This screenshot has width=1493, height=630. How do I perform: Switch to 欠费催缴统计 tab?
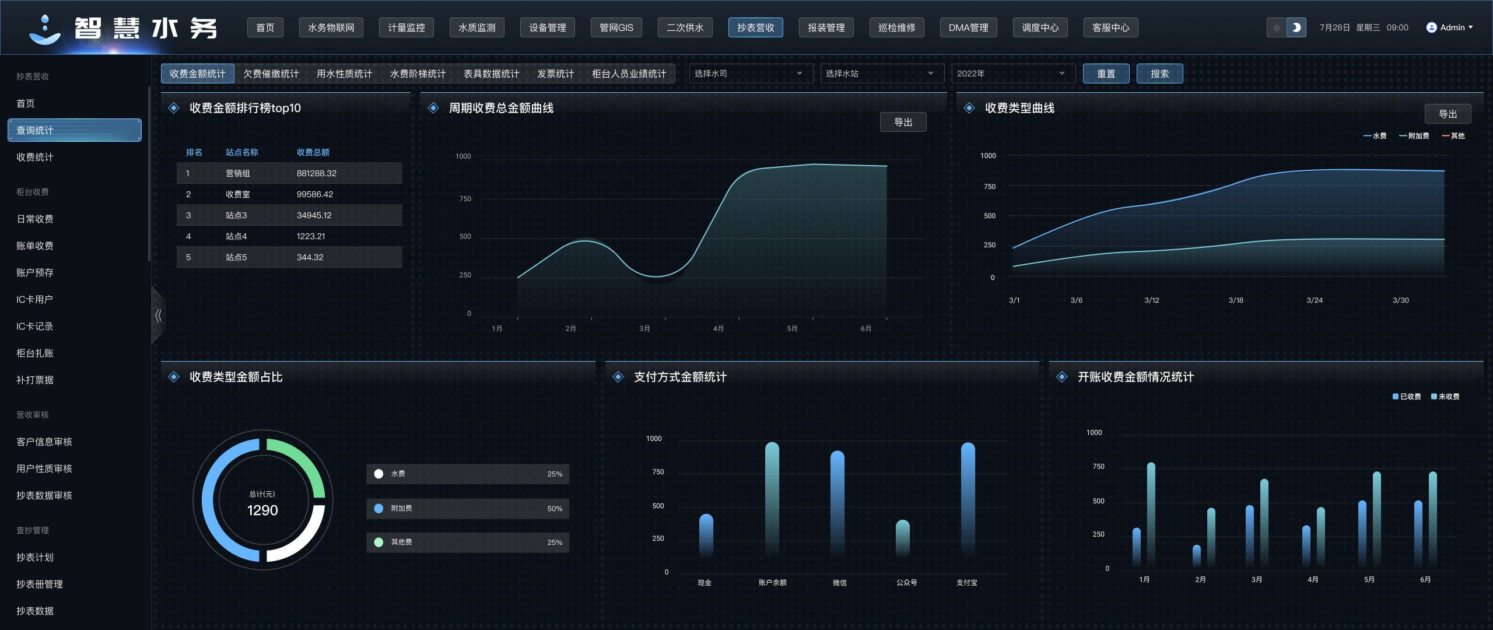click(271, 73)
